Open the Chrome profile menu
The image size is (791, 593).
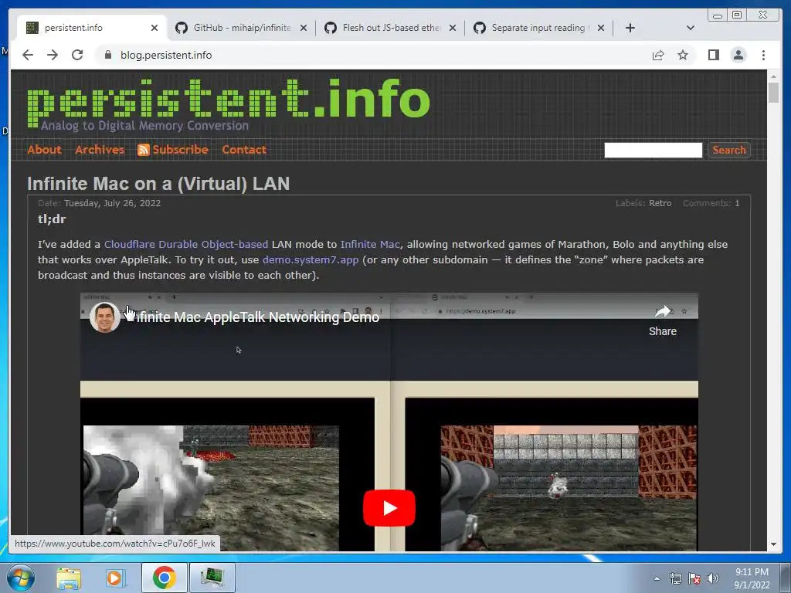point(738,55)
